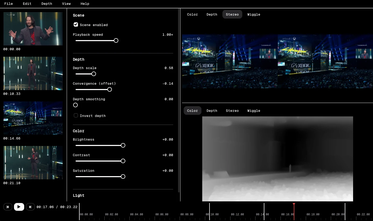This screenshot has height=221, width=373.
Task: Click the Playback speed slider handle
Action: pos(116,41)
